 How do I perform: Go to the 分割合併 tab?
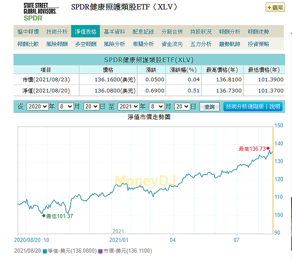click(172, 32)
